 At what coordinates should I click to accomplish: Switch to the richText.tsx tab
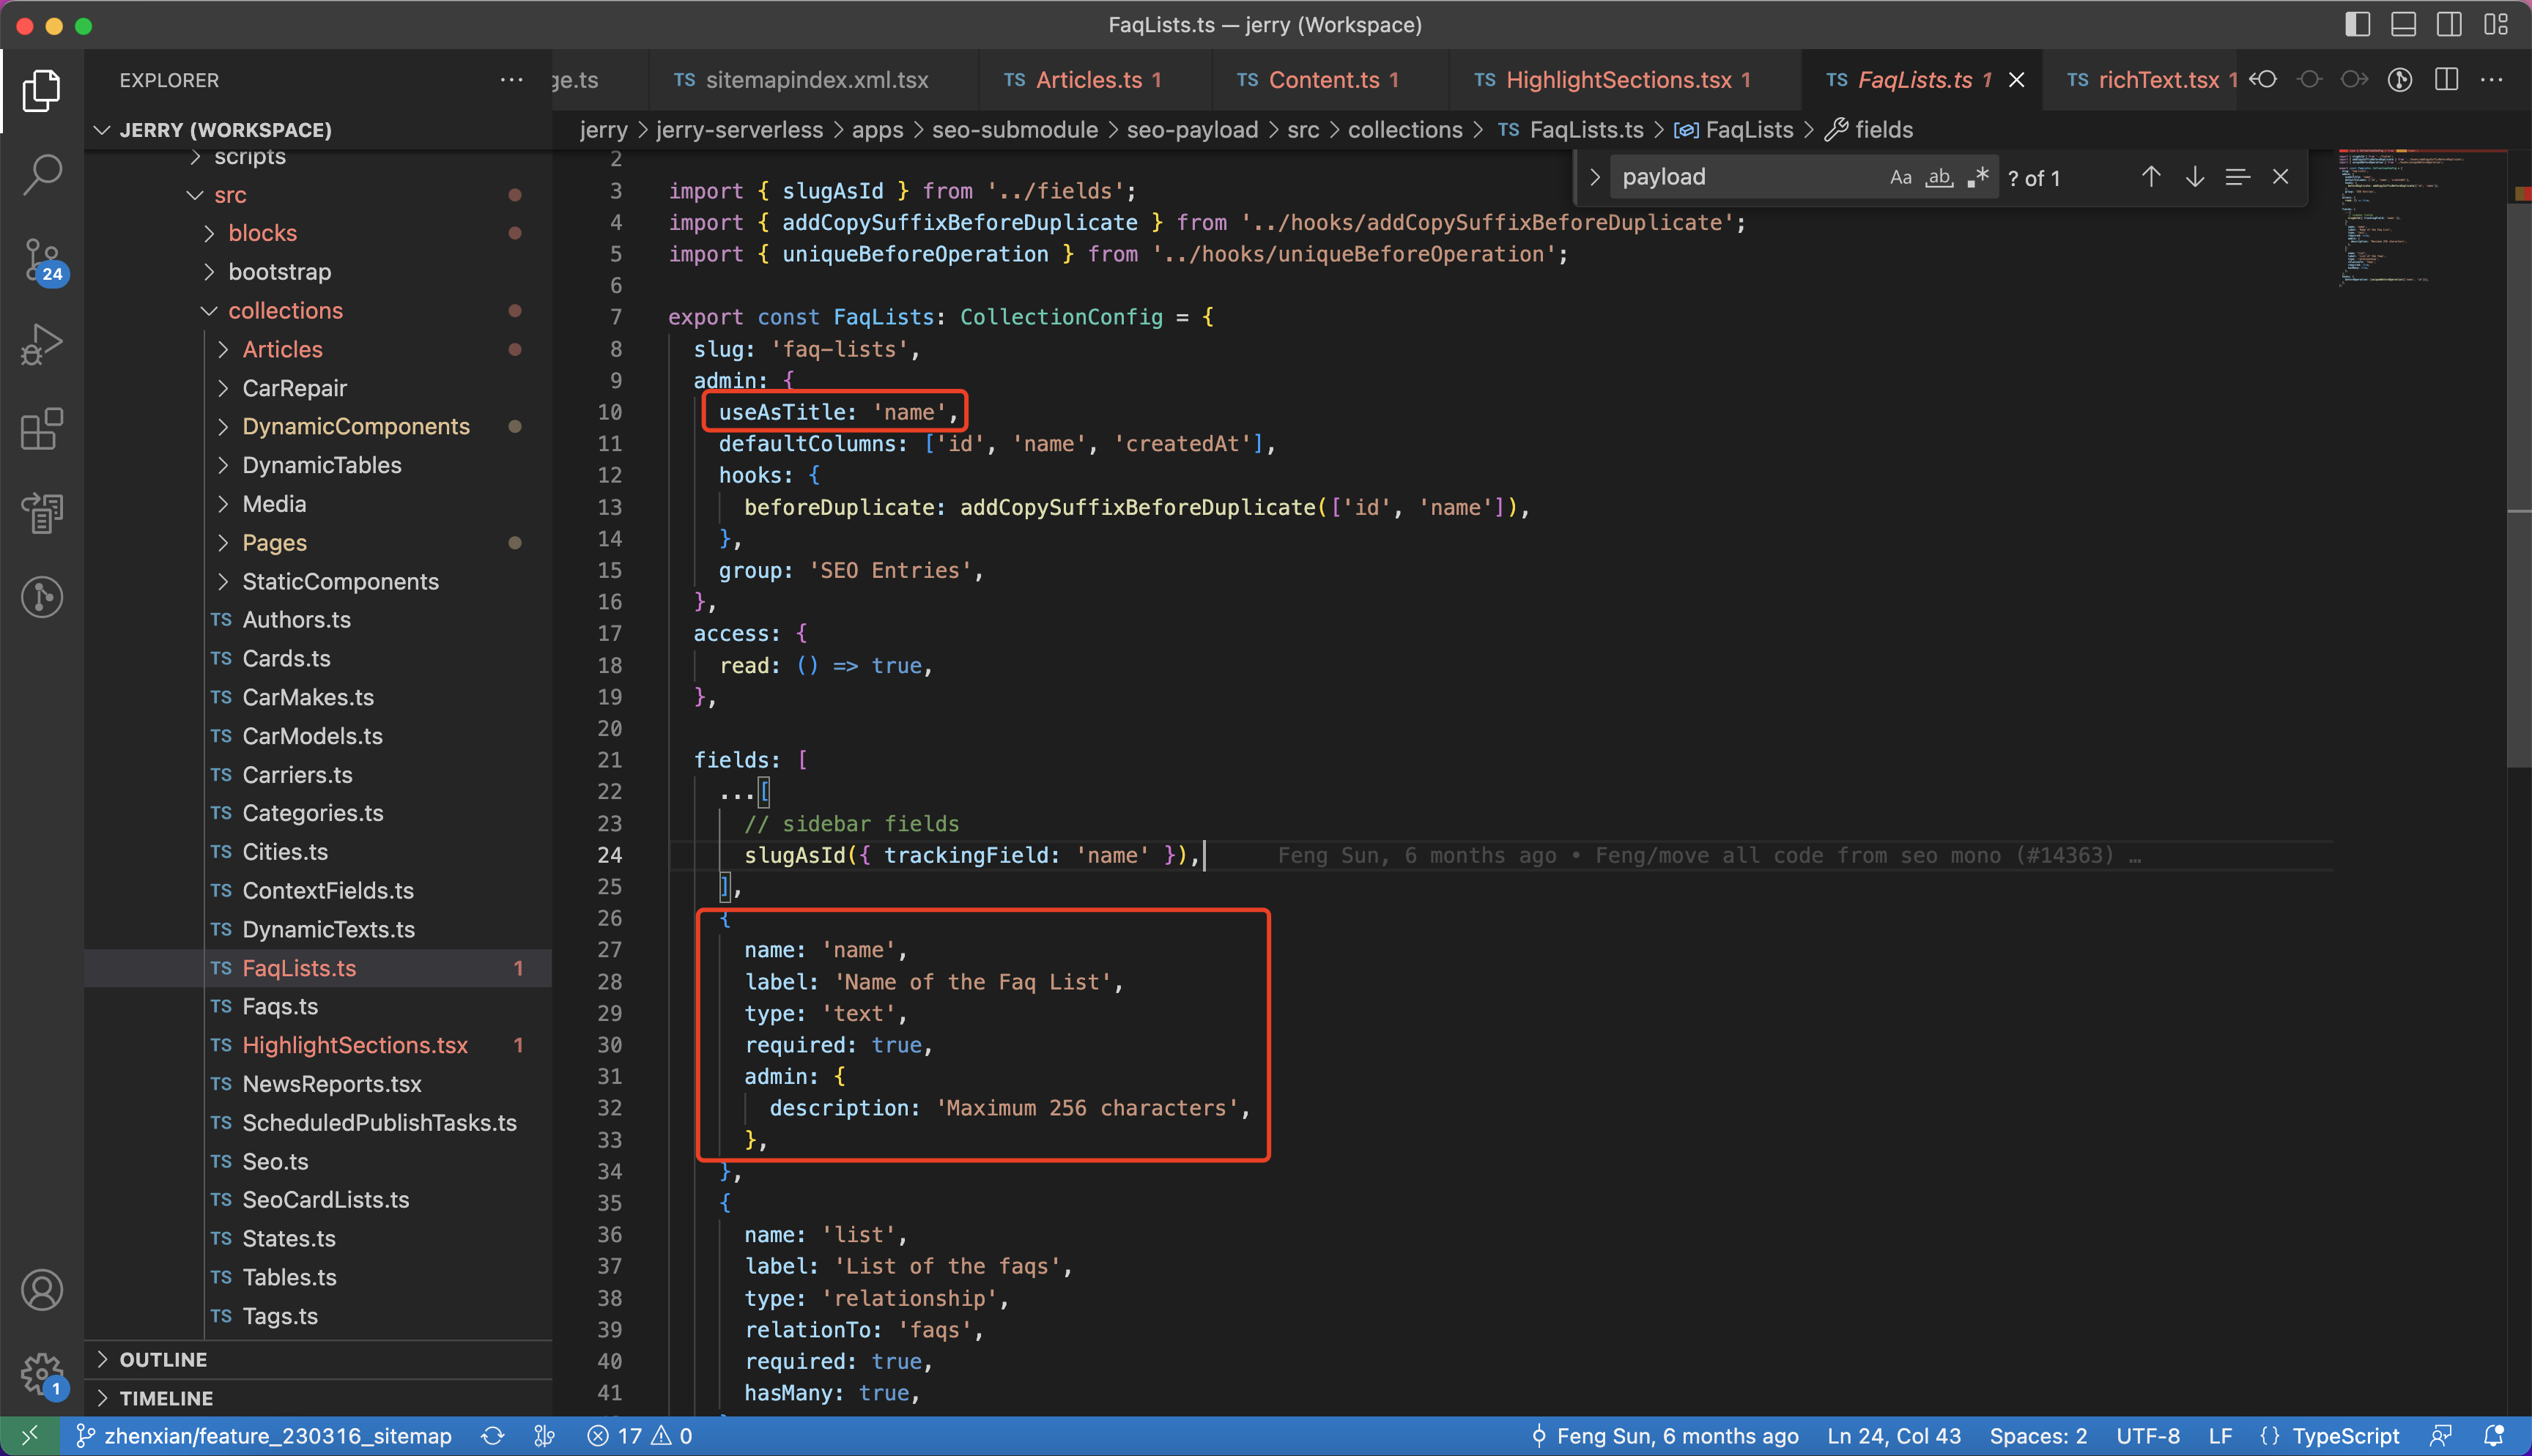click(x=2160, y=80)
